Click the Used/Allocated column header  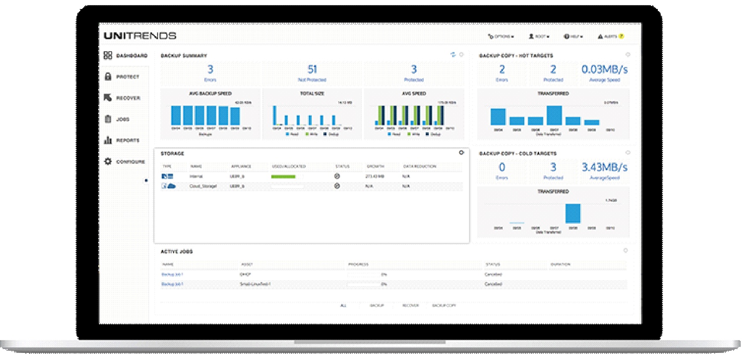click(289, 166)
